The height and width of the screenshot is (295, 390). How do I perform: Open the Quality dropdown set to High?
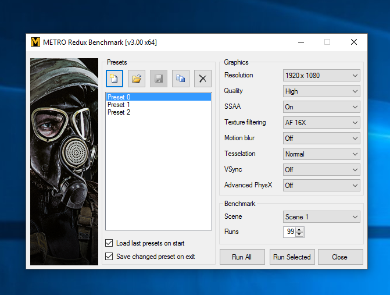coord(321,91)
